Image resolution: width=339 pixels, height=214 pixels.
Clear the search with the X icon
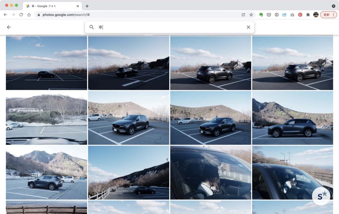click(x=248, y=27)
